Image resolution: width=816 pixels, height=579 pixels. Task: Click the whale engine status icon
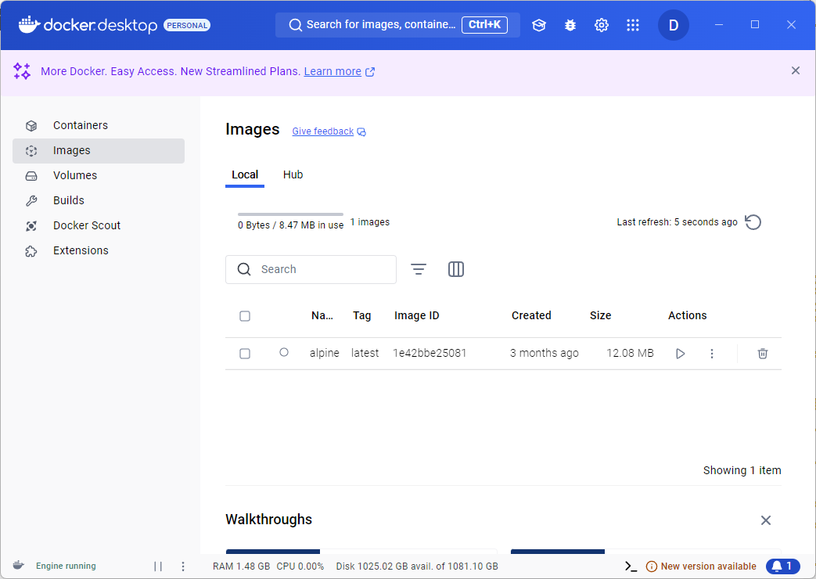[18, 566]
